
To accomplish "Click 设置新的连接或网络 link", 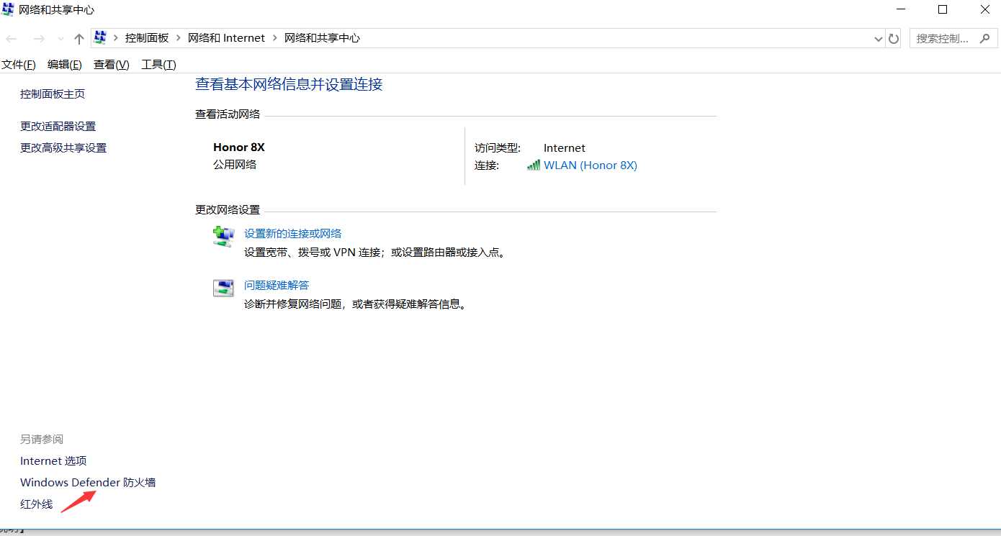I will [x=293, y=234].
